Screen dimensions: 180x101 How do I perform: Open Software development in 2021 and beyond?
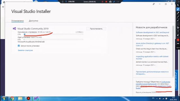coord(152,33)
